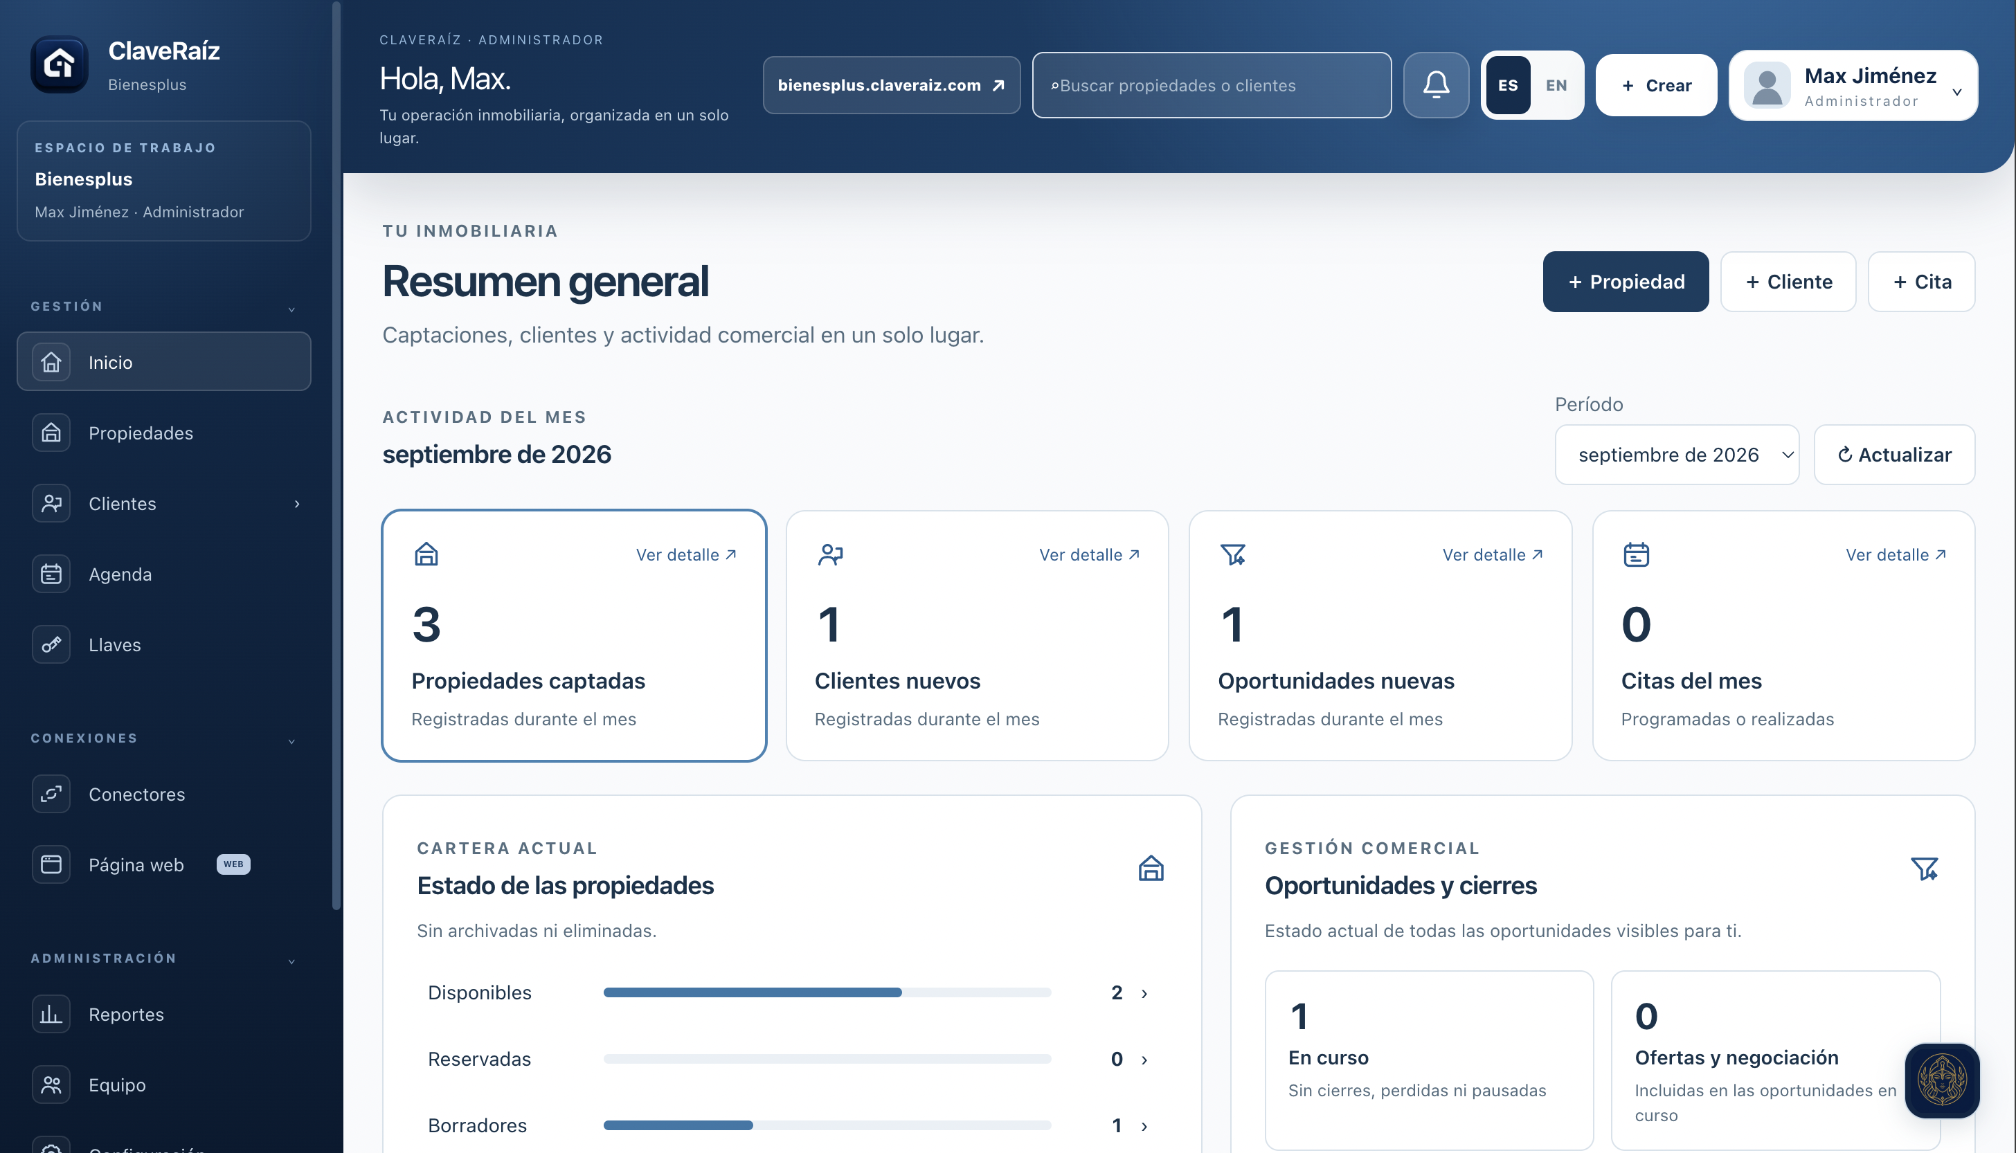Click the Disponibles progress bar
Screen dimensions: 2016x1153
tap(827, 992)
